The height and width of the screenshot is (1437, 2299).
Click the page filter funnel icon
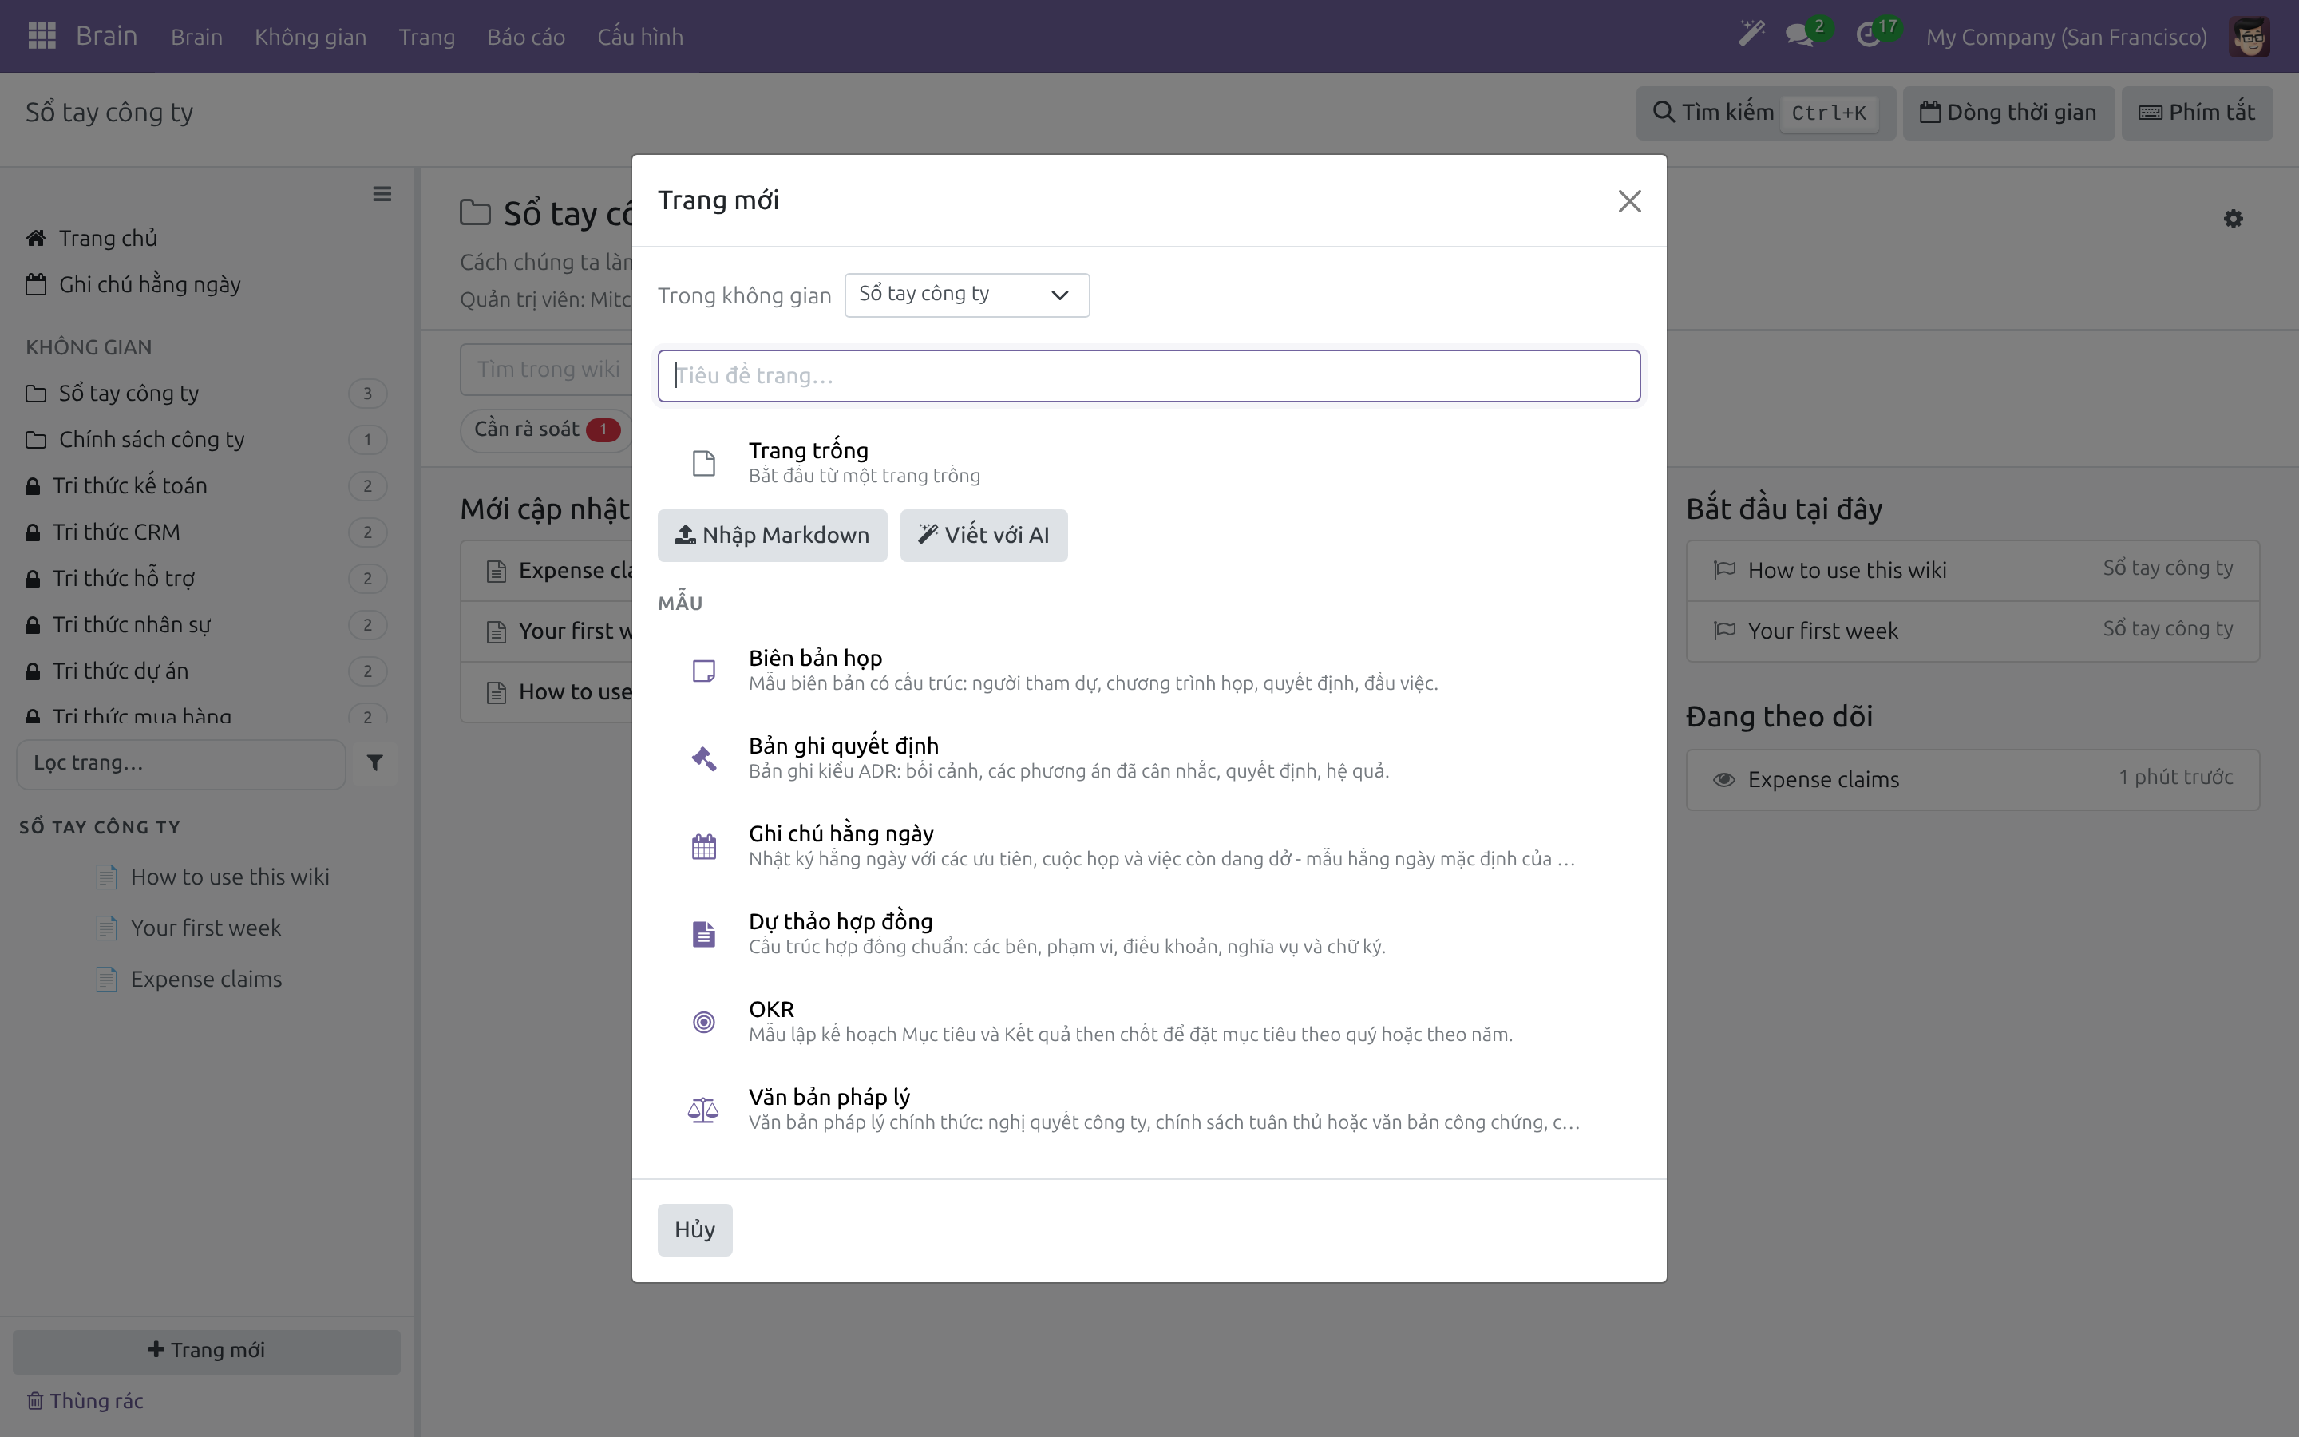click(x=375, y=763)
